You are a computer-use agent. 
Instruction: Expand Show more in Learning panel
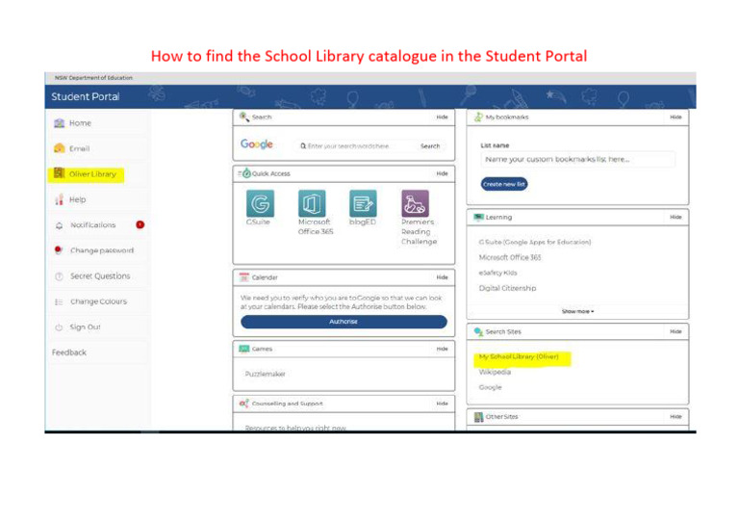(577, 311)
